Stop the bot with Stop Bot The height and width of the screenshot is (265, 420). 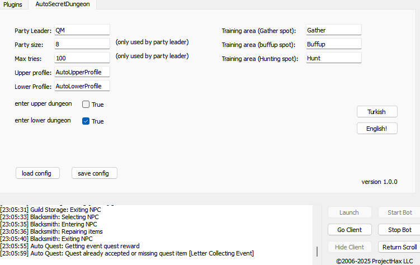click(x=399, y=230)
